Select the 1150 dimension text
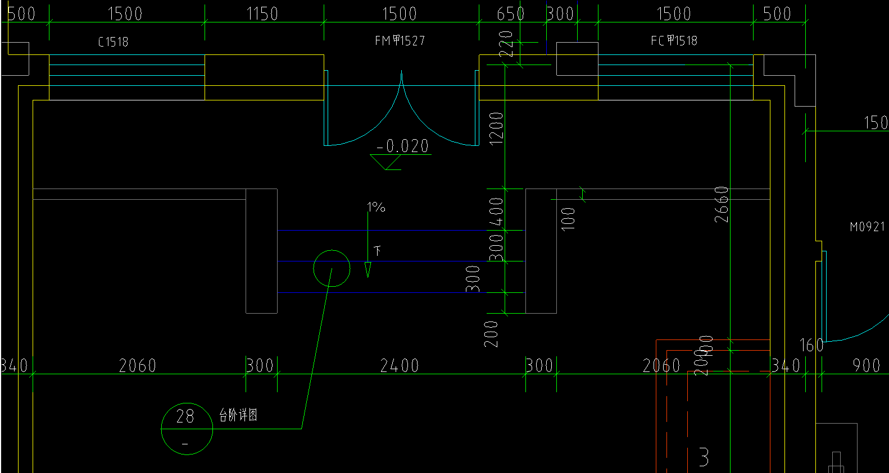 click(x=262, y=13)
